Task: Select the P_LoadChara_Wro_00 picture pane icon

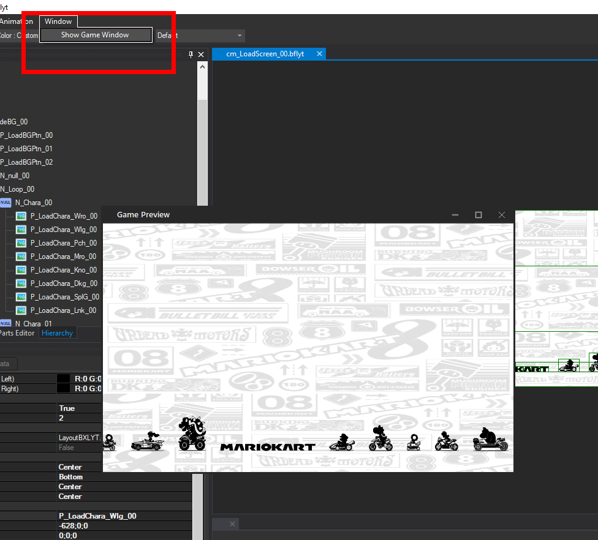Action: pos(20,216)
